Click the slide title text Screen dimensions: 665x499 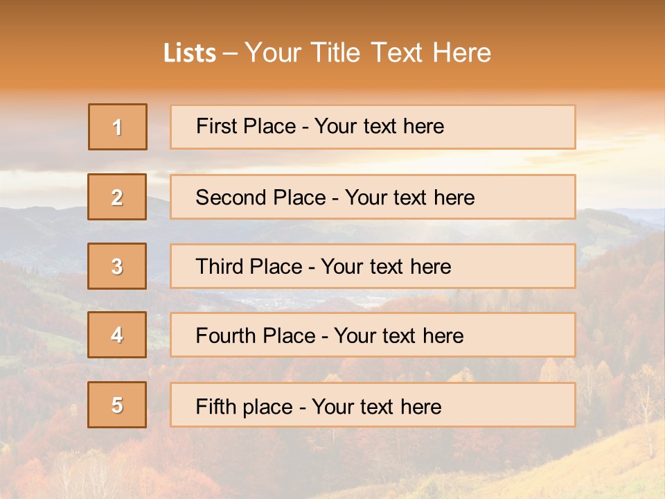pyautogui.click(x=327, y=53)
